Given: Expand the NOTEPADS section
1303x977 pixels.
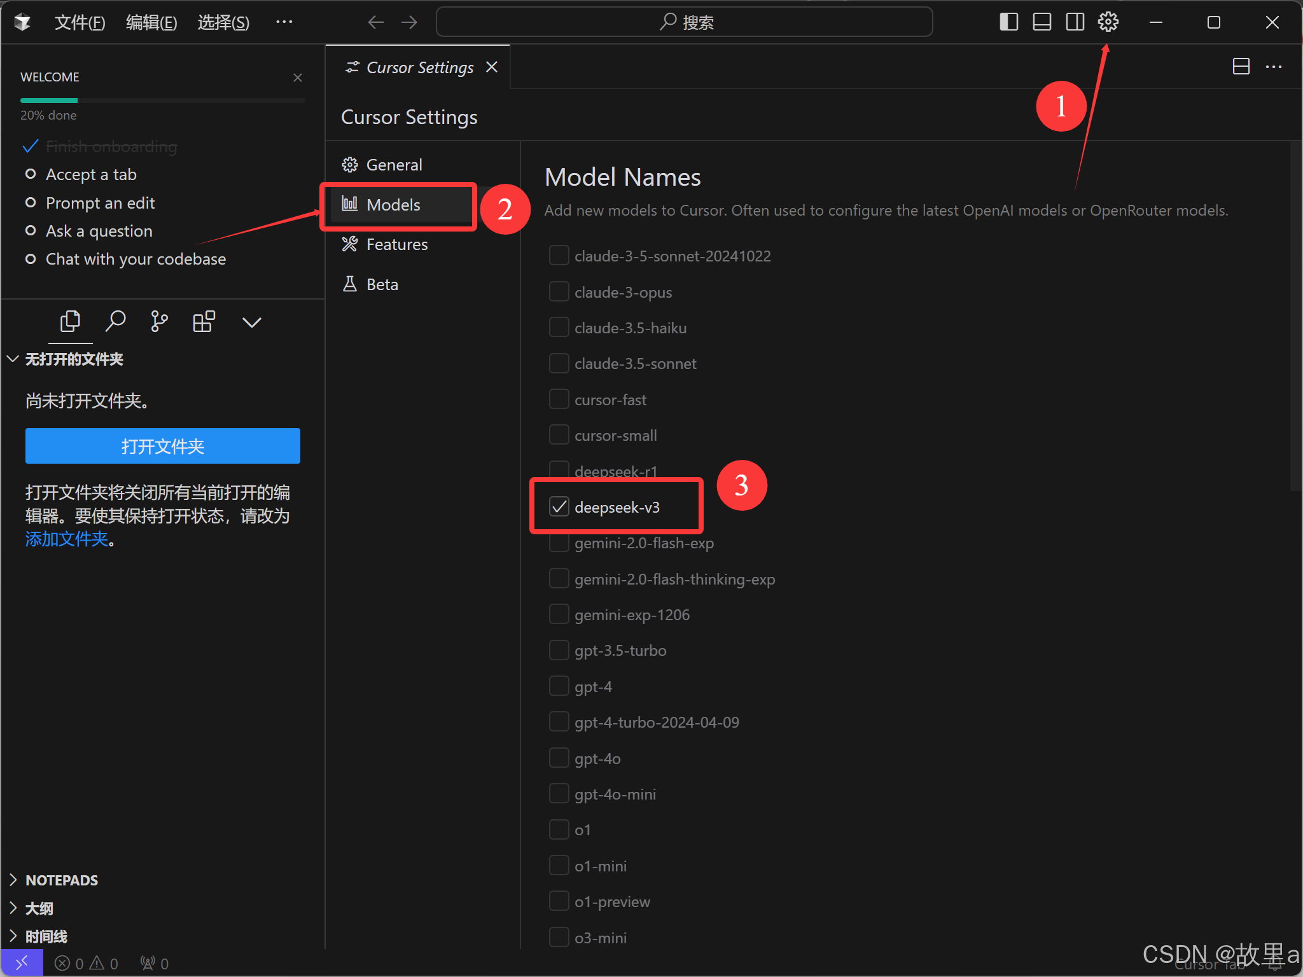Looking at the screenshot, I should pyautogui.click(x=61, y=880).
